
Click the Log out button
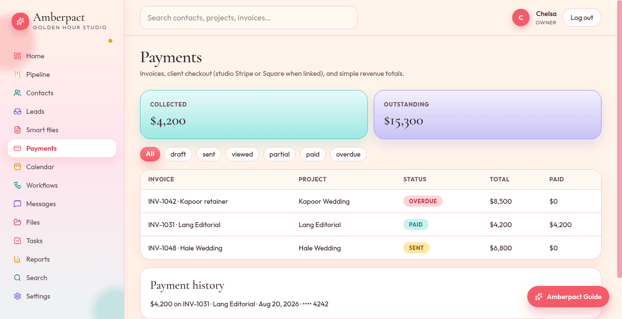coord(582,18)
